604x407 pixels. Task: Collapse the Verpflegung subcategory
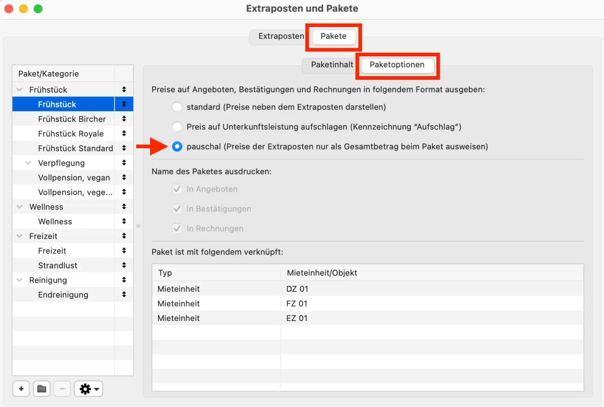click(28, 163)
